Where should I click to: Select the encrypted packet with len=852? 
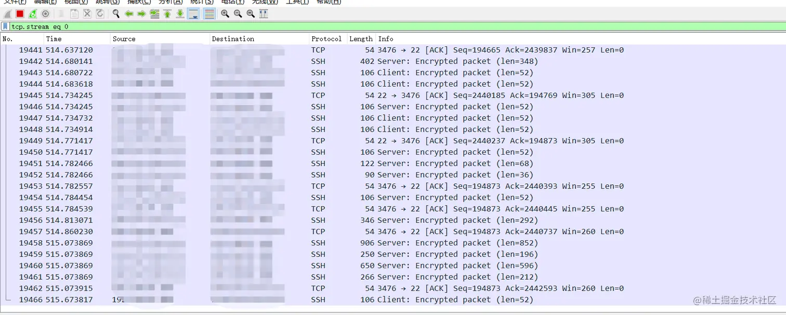tap(393, 243)
